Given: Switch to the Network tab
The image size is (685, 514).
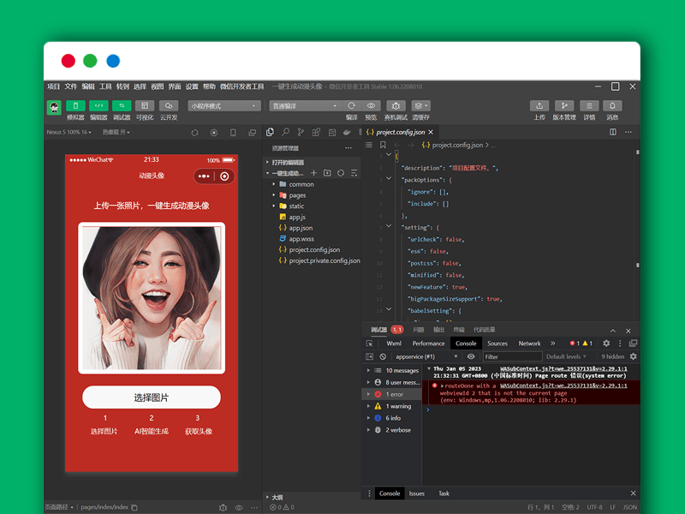Looking at the screenshot, I should click(529, 344).
